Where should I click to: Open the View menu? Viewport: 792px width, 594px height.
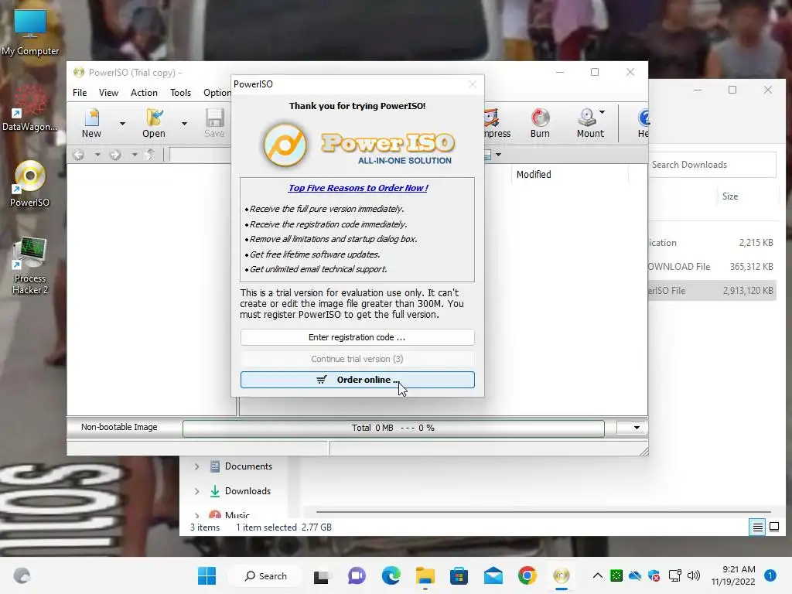(108, 93)
